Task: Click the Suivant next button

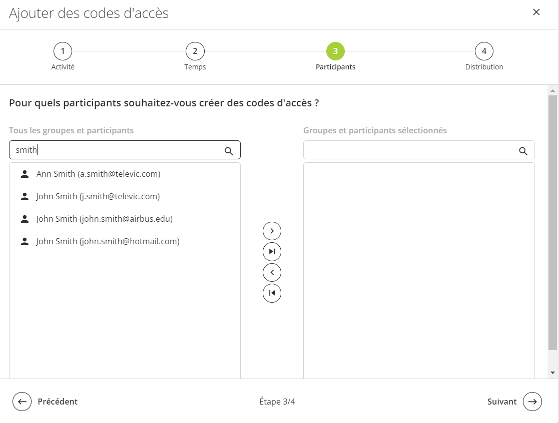Action: (x=514, y=402)
